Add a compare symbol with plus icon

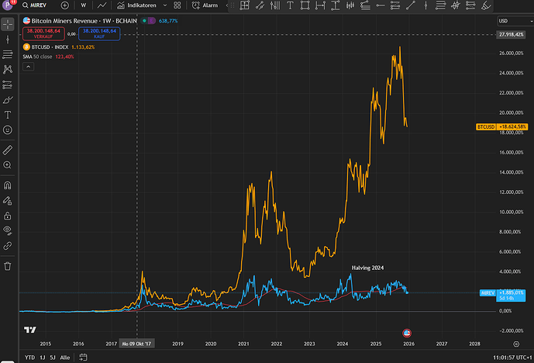(x=64, y=5)
